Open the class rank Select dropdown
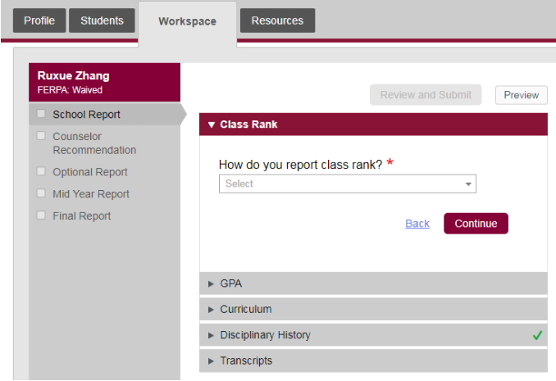The image size is (556, 381). pos(347,184)
